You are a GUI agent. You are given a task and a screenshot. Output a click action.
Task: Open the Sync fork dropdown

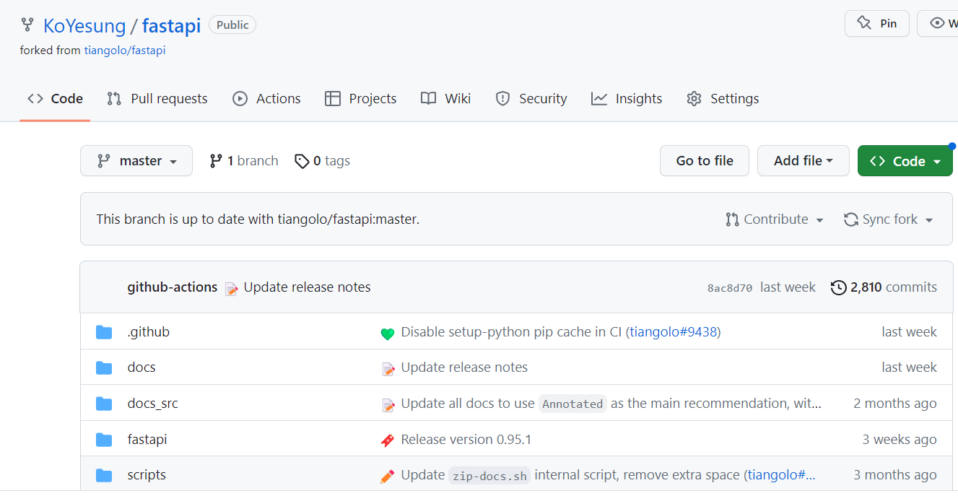(x=889, y=219)
